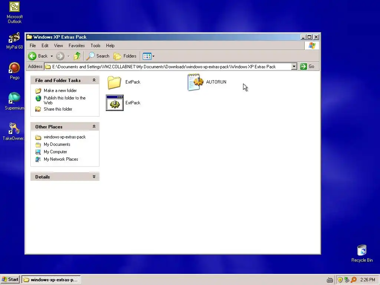Click the orange magnifier tray icon
The width and height of the screenshot is (380, 285).
coord(354,280)
